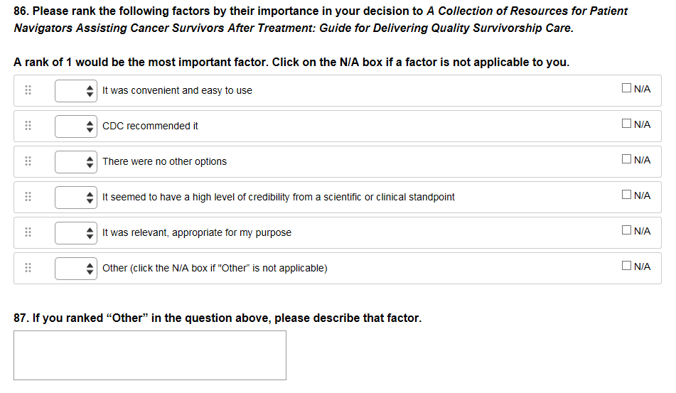
Task: Expand rank dropdown for high credibility factor
Action: [x=76, y=197]
